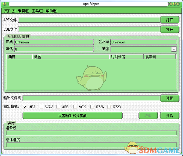
Task: Click the 开始 start button
Action: pos(170,116)
